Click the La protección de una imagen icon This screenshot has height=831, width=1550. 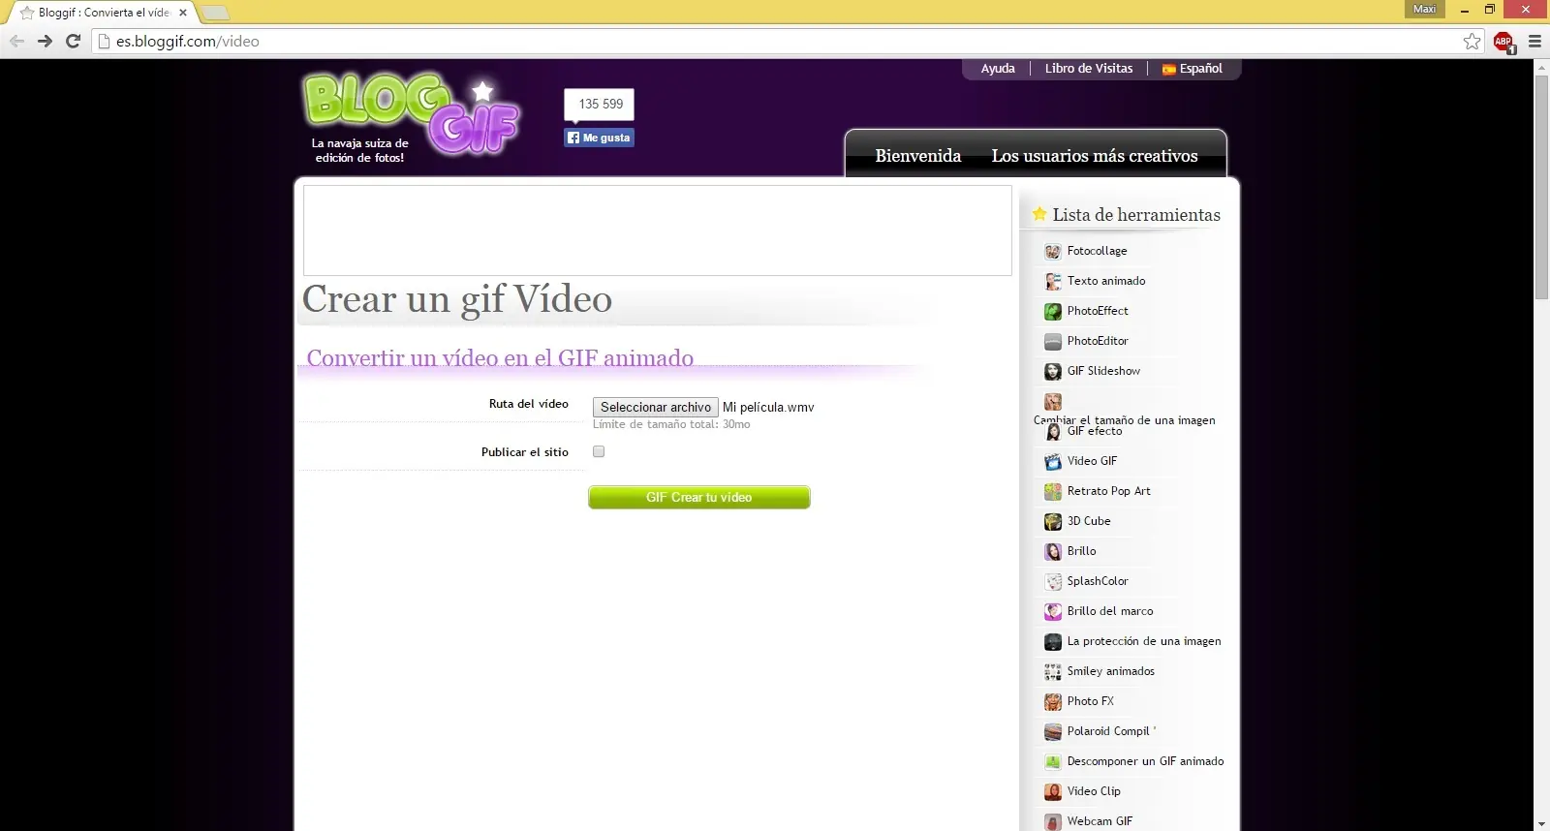click(x=1052, y=642)
